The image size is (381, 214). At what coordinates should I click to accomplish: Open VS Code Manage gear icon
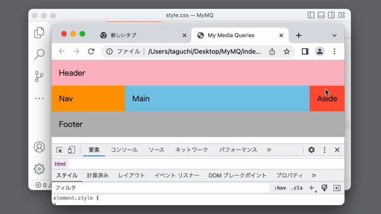click(x=39, y=169)
